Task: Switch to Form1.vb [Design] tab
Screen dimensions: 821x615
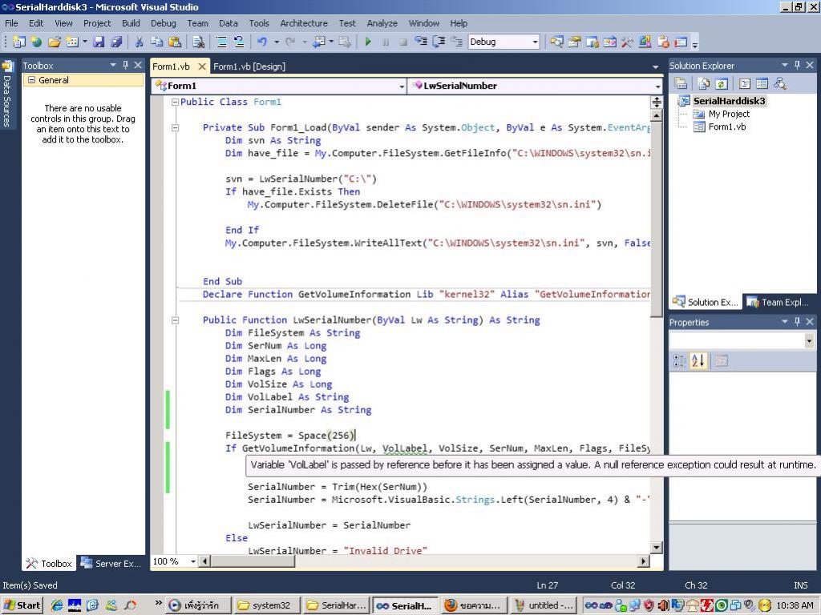Action: pos(249,66)
